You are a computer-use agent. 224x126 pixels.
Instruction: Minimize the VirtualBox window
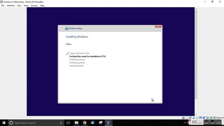(205, 2)
